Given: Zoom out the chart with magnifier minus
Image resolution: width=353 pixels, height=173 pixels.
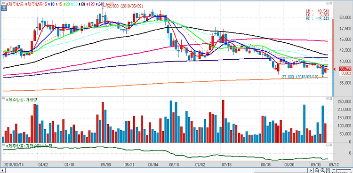Looking at the screenshot, I should click(317, 170).
